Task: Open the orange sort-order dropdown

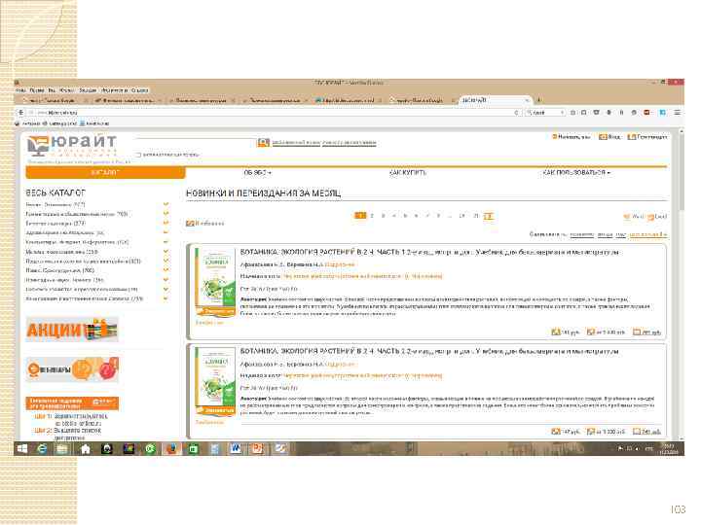Action: [x=647, y=234]
